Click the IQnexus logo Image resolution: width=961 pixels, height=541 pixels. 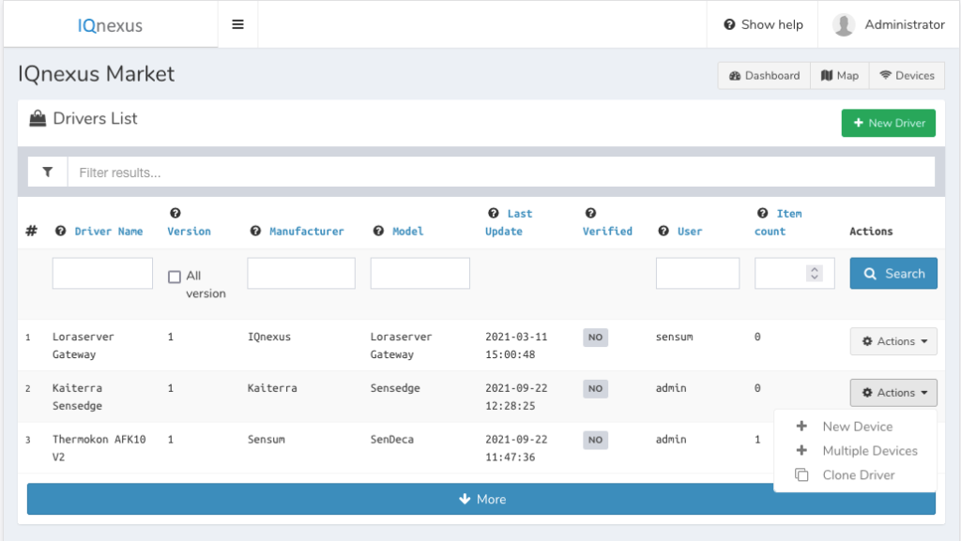(110, 25)
